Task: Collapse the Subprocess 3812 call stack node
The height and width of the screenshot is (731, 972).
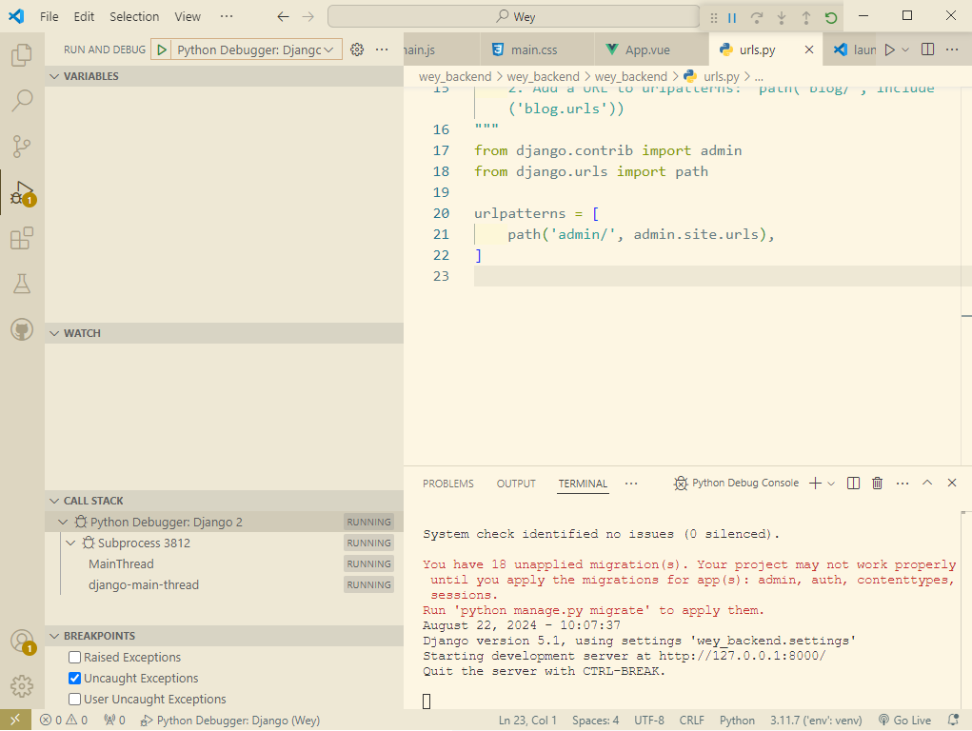Action: click(70, 543)
